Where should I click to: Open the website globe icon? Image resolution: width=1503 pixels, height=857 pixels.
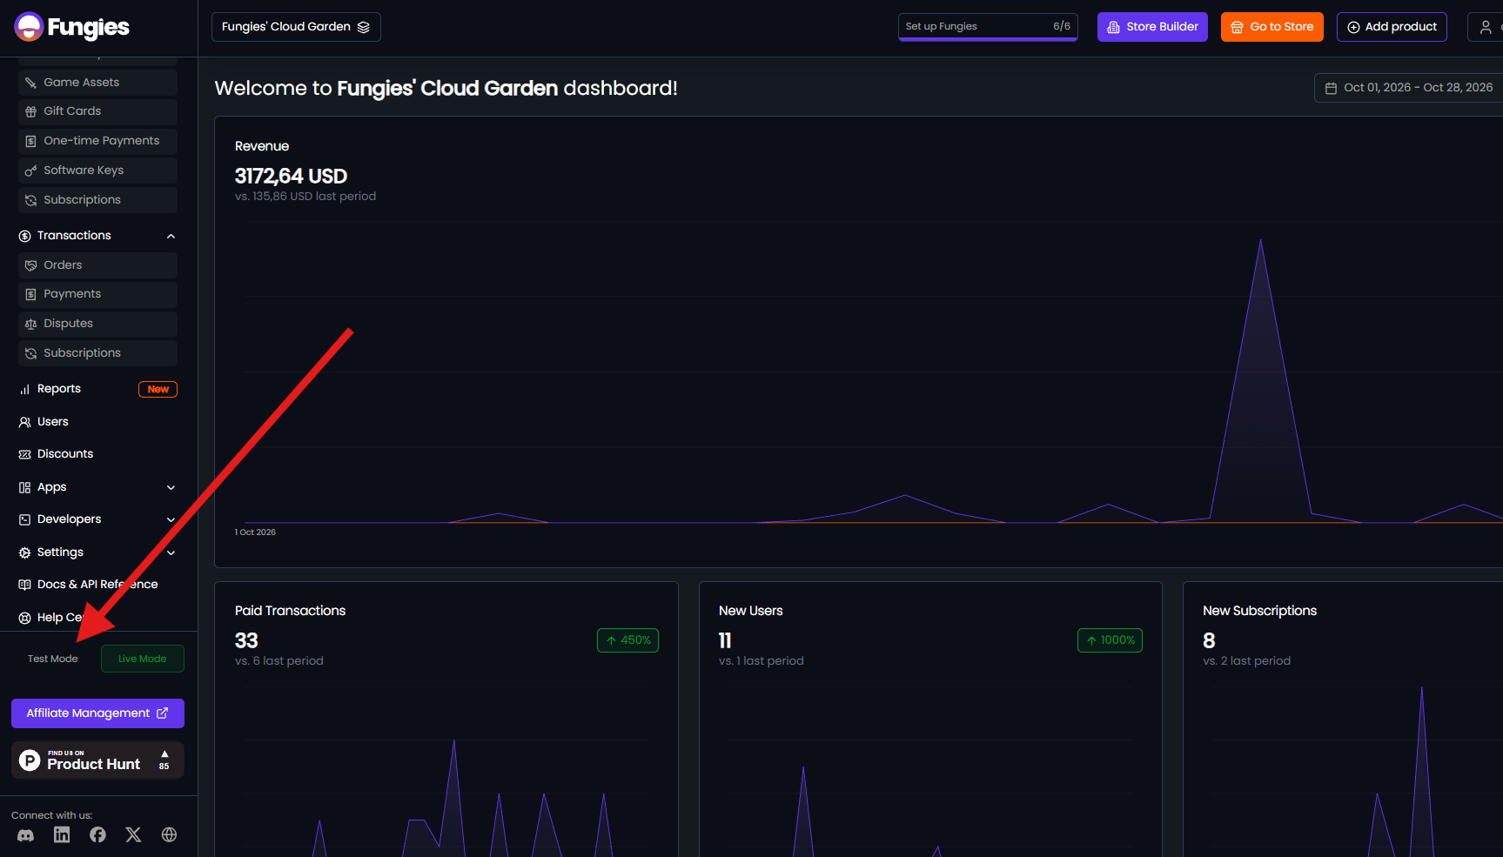[x=169, y=835]
